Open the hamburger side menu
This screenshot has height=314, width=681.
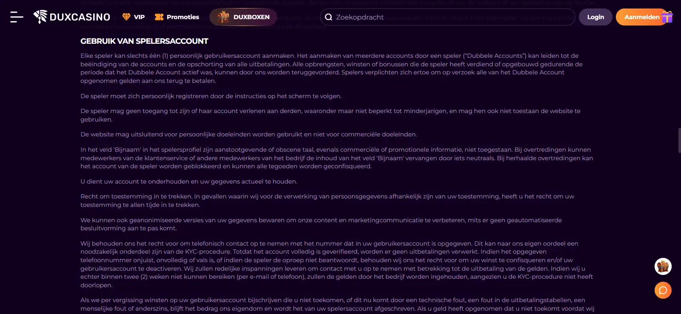[17, 17]
